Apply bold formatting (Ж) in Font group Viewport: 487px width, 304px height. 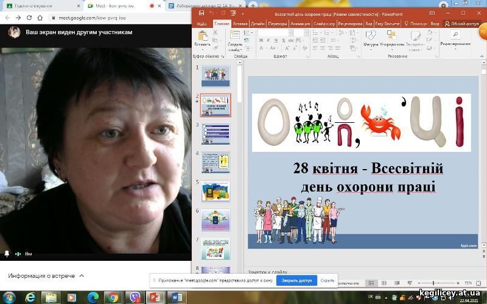click(261, 40)
